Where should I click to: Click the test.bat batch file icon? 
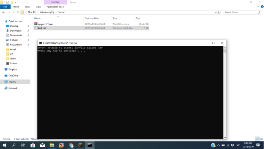36,28
